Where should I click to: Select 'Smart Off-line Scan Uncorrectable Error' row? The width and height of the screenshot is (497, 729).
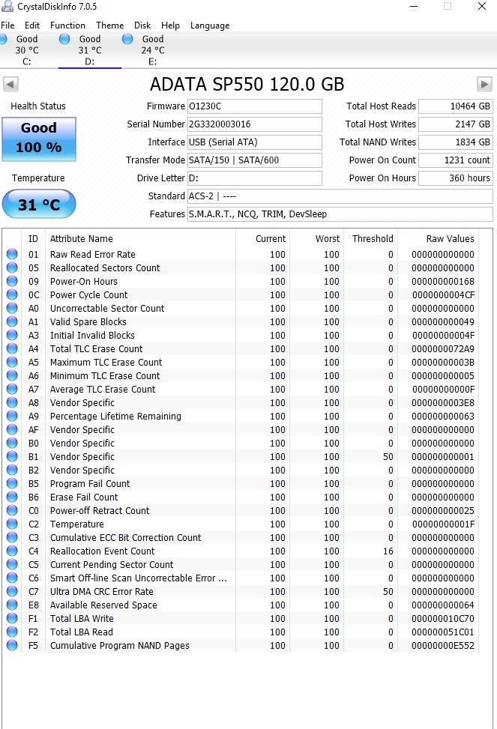(x=241, y=578)
